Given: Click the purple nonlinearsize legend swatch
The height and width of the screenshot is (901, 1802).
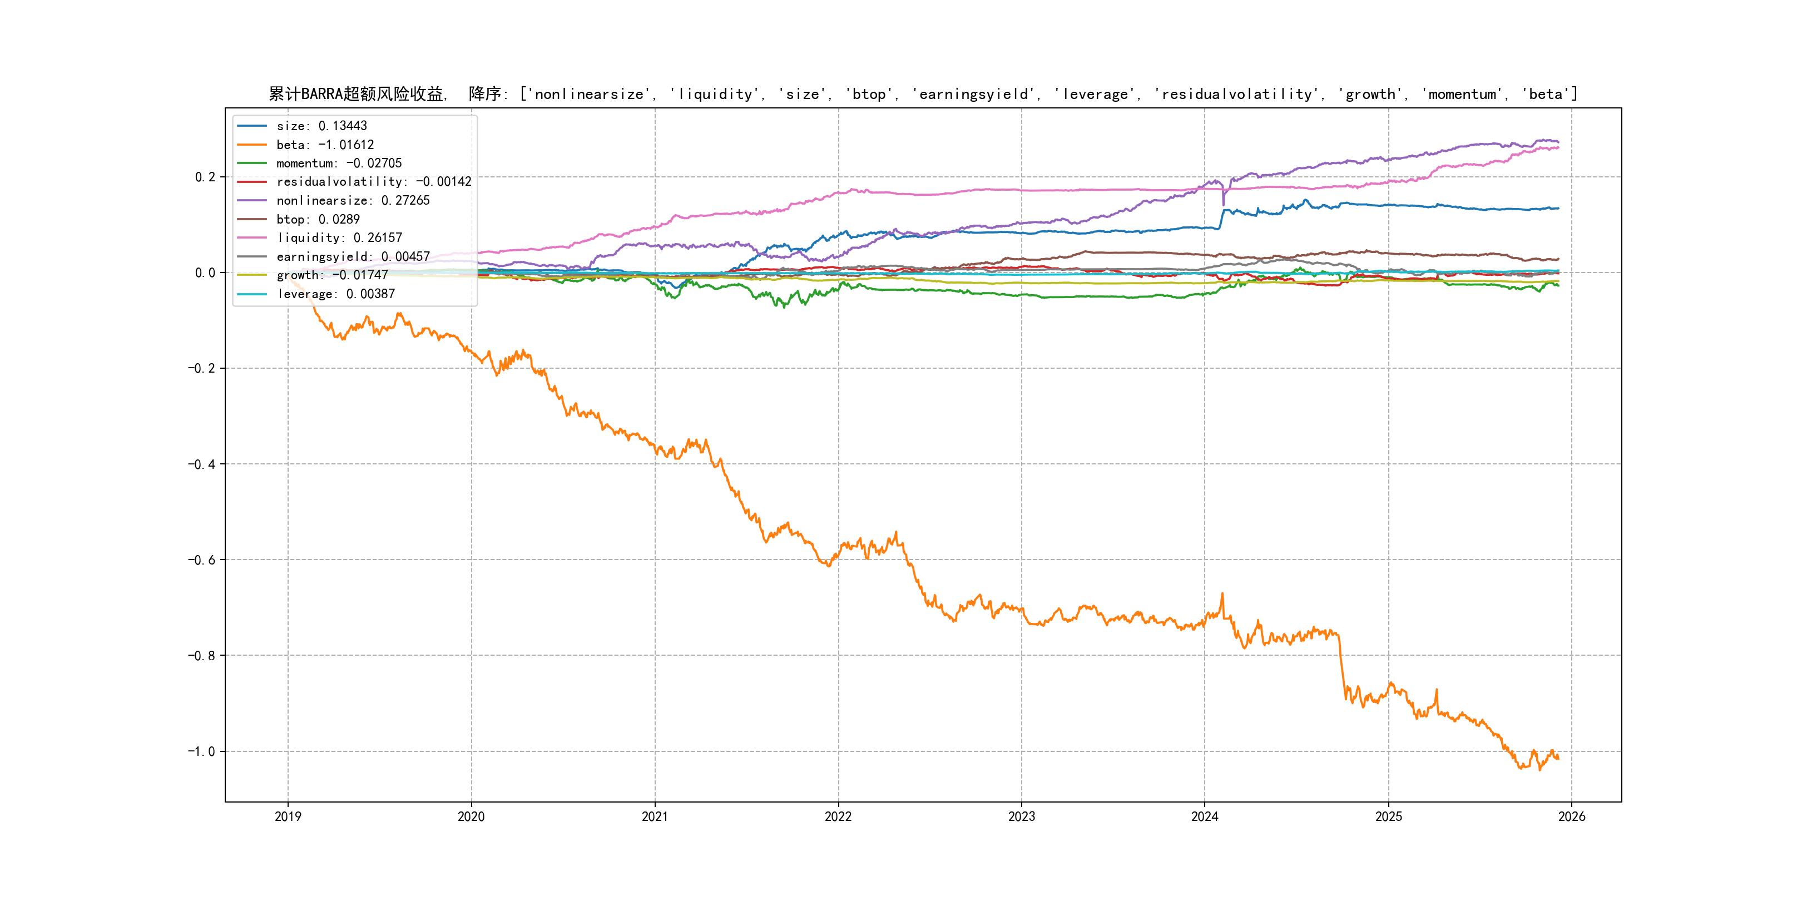Looking at the screenshot, I should point(252,201).
